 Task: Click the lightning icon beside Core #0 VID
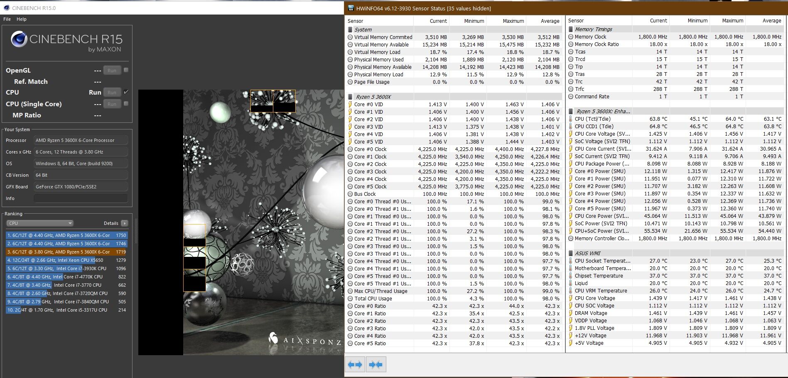[x=350, y=105]
